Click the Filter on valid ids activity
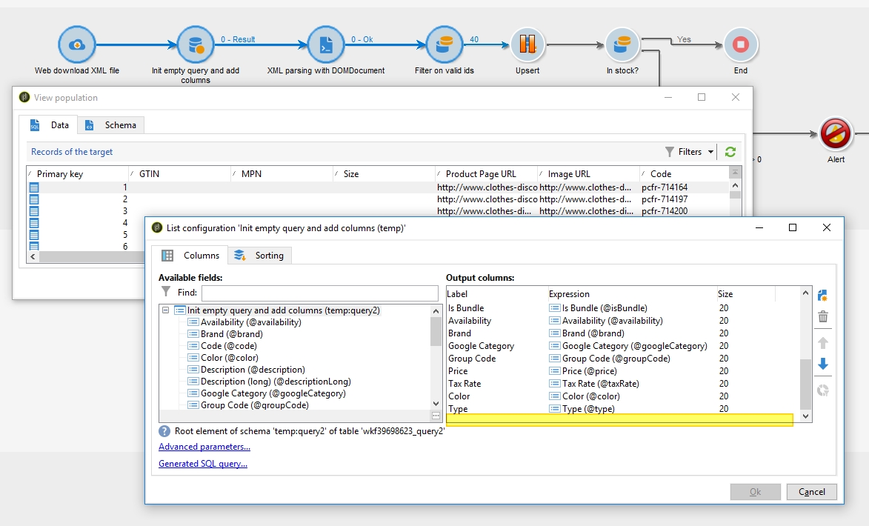This screenshot has width=869, height=526. point(444,45)
